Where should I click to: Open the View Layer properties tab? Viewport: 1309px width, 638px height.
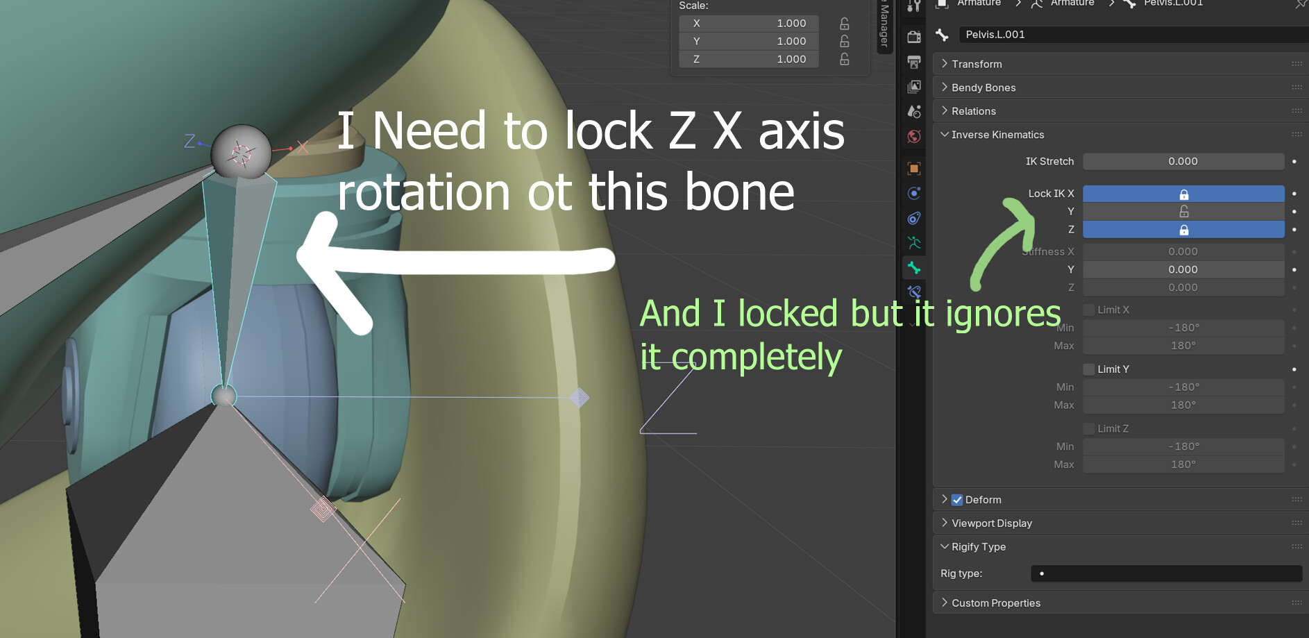914,87
